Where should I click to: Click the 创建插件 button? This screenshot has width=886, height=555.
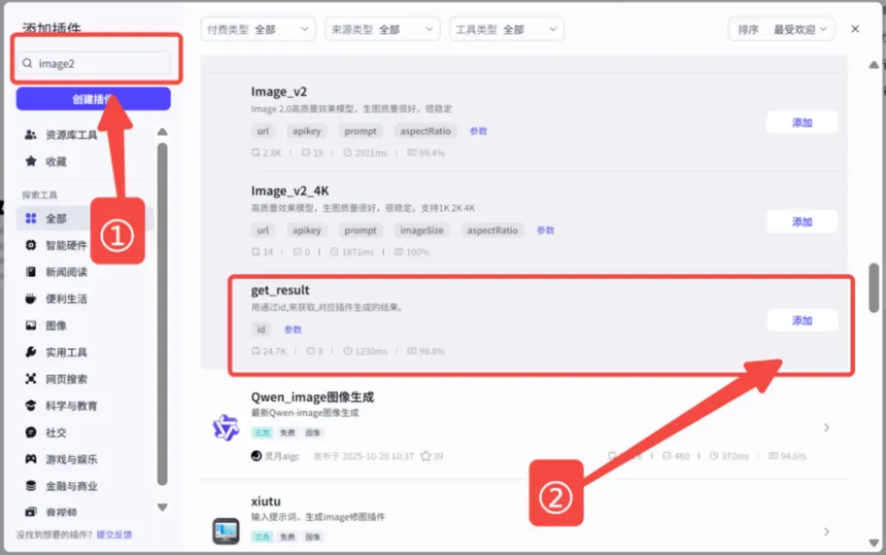tap(94, 99)
